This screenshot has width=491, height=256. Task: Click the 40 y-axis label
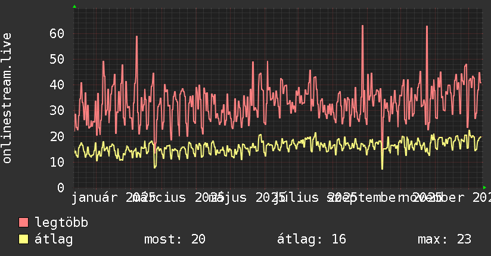click(x=57, y=85)
